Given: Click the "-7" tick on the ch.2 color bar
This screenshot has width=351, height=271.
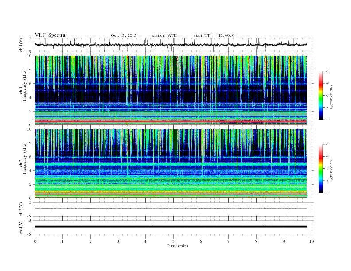Looking at the screenshot, I should [327, 193].
